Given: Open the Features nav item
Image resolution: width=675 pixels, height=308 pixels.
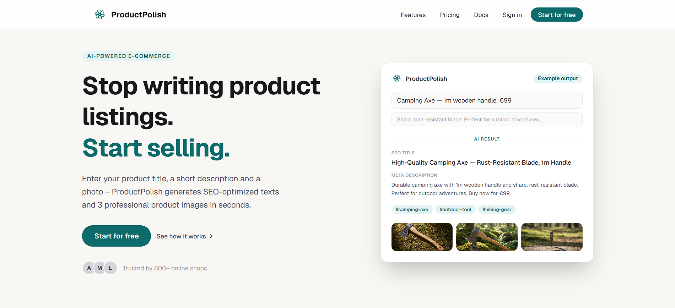Looking at the screenshot, I should point(413,15).
